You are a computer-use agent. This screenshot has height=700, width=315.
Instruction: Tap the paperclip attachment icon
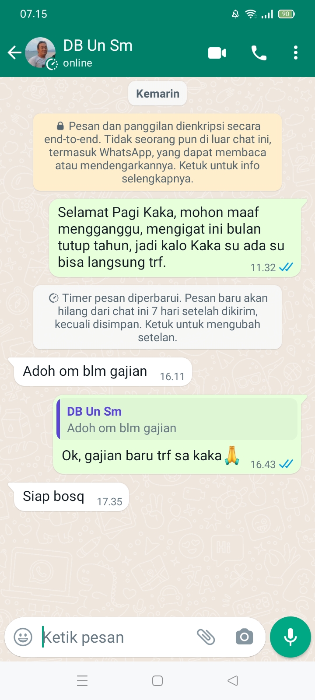pyautogui.click(x=206, y=637)
